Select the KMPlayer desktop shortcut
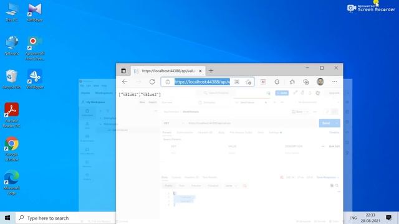The image size is (399, 224). (35, 12)
